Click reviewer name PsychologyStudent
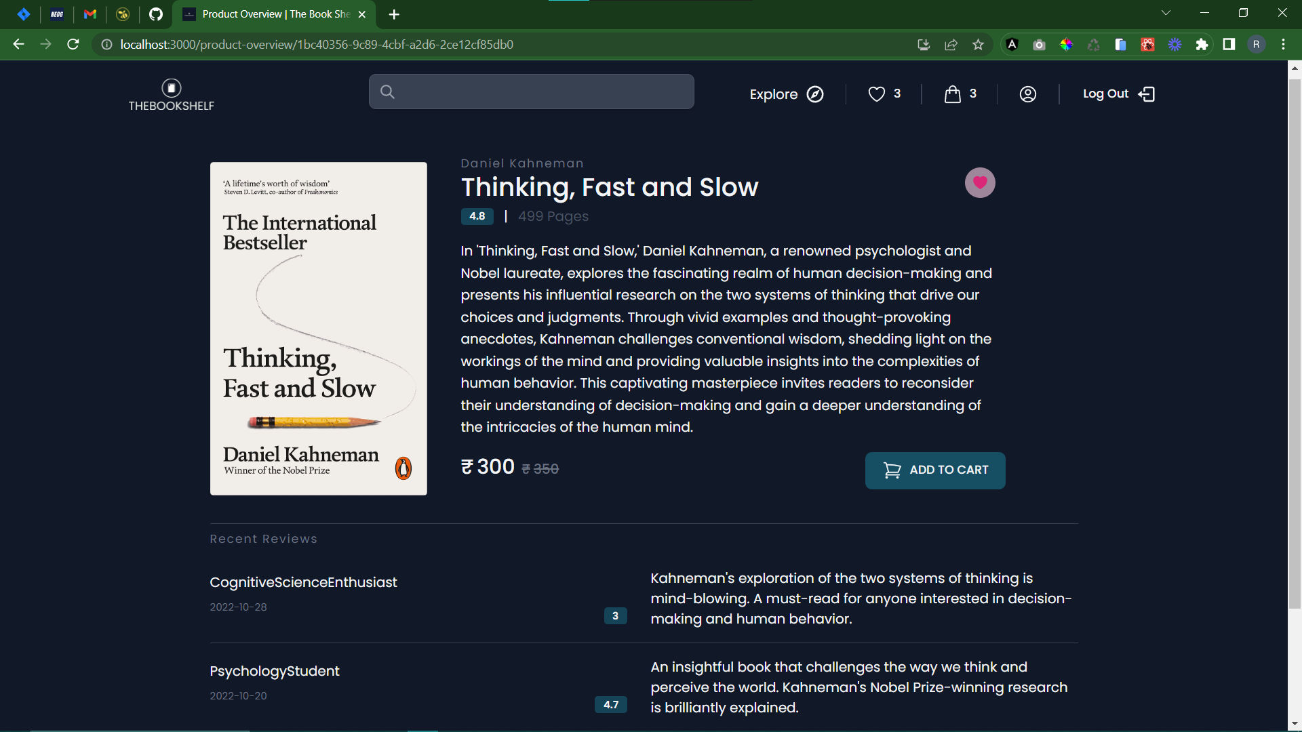The height and width of the screenshot is (732, 1302). pyautogui.click(x=275, y=671)
